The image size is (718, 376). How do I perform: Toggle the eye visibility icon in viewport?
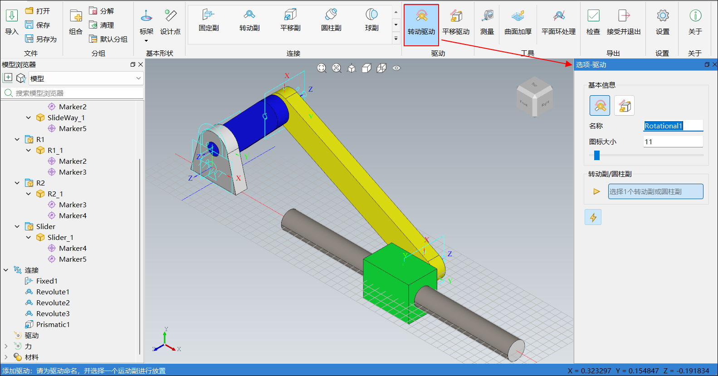396,68
